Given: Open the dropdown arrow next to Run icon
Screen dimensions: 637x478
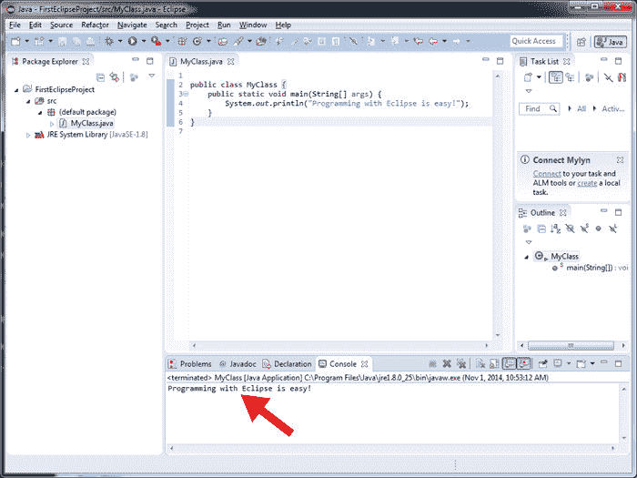Looking at the screenshot, I should [x=144, y=41].
